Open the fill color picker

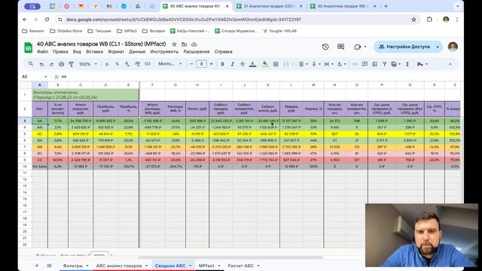click(x=265, y=64)
